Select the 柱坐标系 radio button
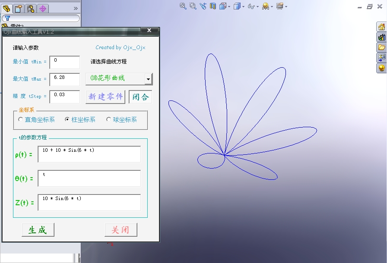Screen dimensions: 387x263 [x=67, y=119]
